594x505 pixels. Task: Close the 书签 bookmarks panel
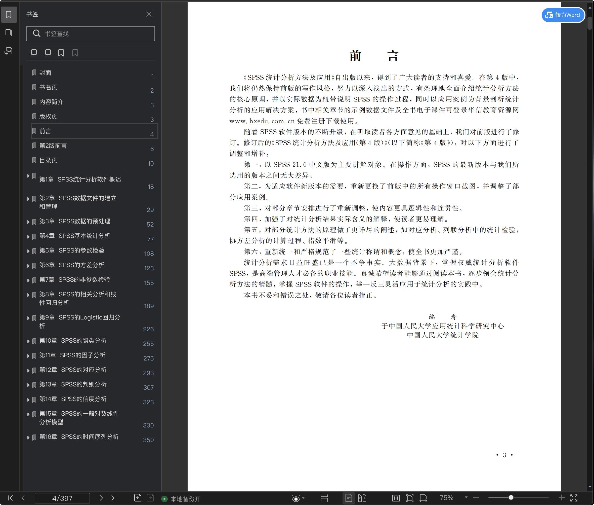149,14
